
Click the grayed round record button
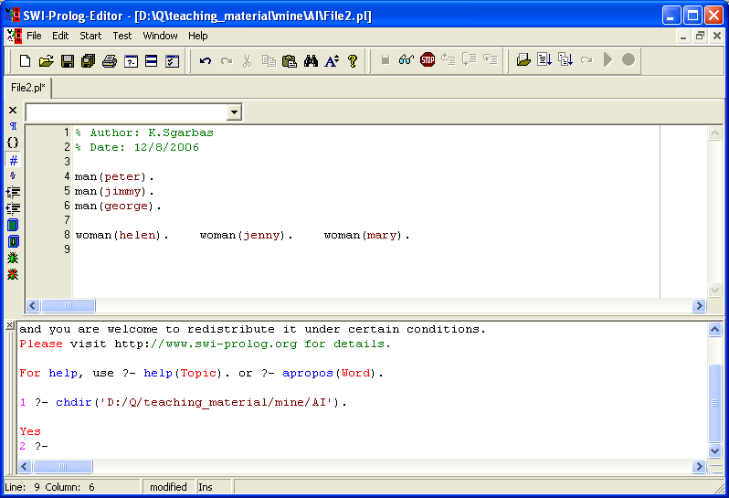click(629, 59)
